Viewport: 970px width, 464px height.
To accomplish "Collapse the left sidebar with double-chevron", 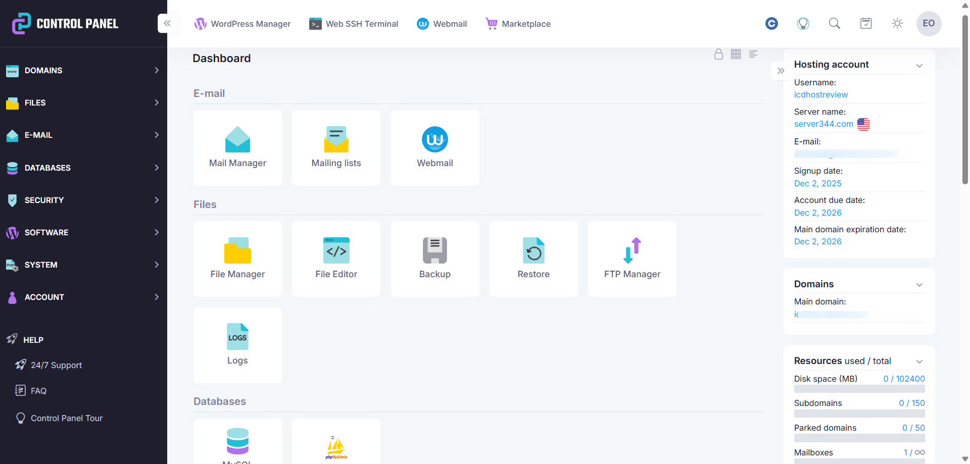I will pos(167,23).
